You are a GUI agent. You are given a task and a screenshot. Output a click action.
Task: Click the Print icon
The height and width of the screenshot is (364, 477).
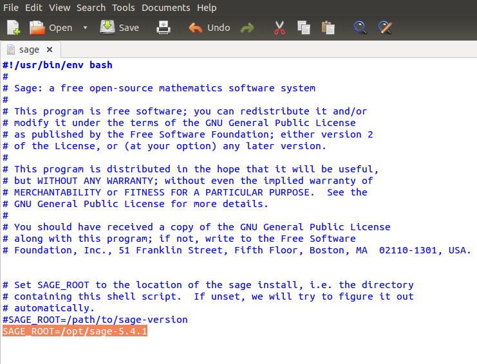click(164, 28)
